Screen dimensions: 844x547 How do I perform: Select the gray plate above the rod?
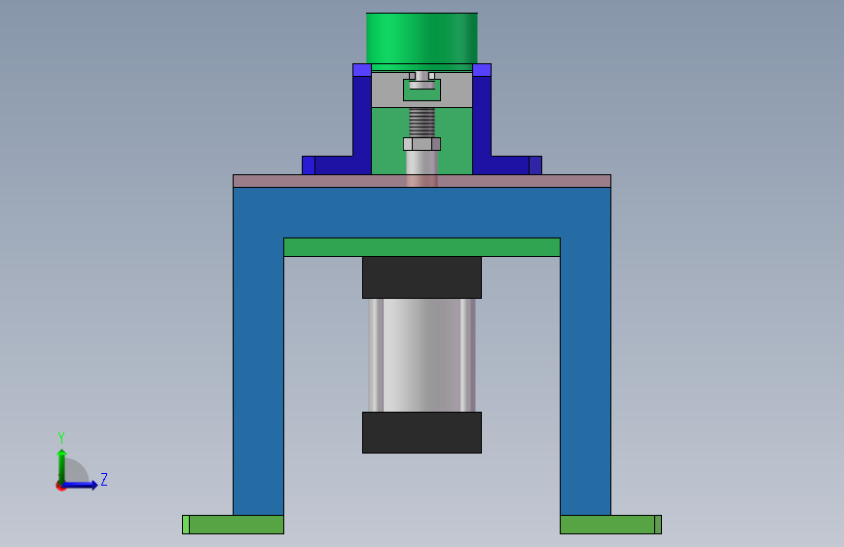tap(387, 90)
